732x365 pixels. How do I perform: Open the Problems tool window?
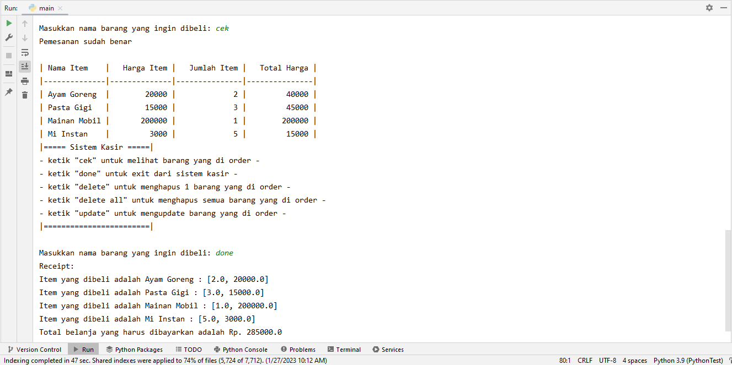tap(298, 350)
